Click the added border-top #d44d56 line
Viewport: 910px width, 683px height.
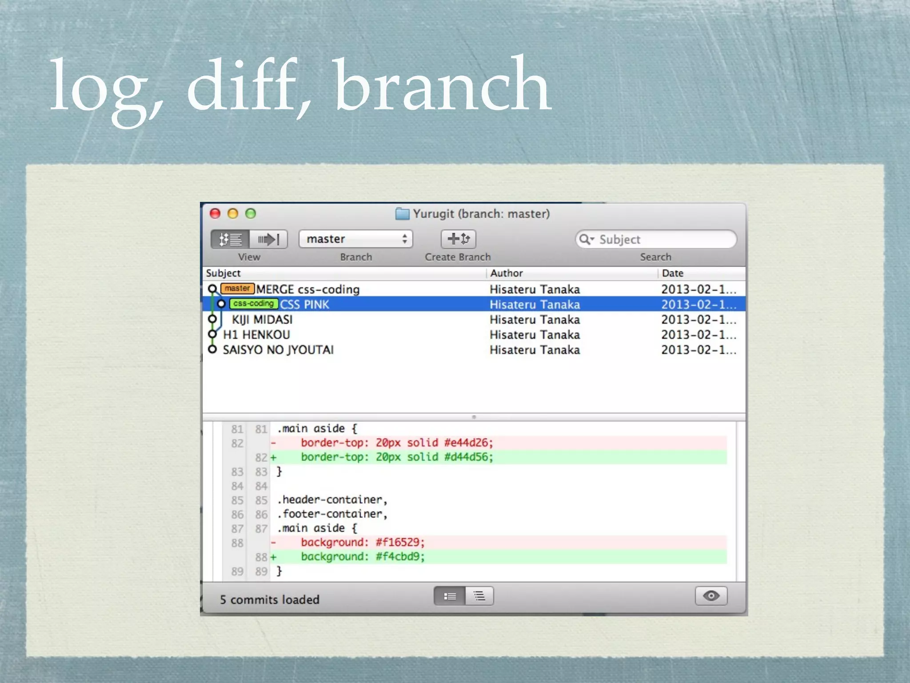click(x=499, y=457)
